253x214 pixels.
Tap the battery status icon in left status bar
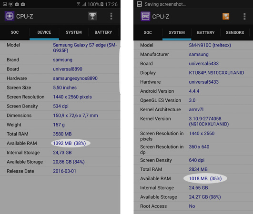coord(102,4)
